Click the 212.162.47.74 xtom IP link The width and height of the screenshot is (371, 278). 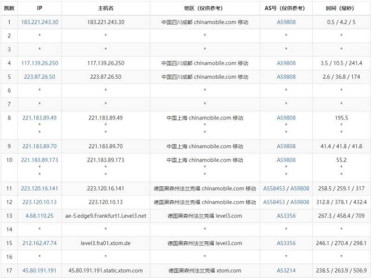pos(39,243)
